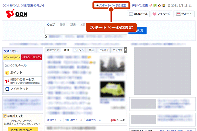Open the goo ニュース logo link

(118, 120)
